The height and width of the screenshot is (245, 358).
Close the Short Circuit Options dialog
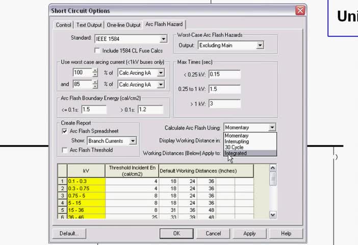300,10
